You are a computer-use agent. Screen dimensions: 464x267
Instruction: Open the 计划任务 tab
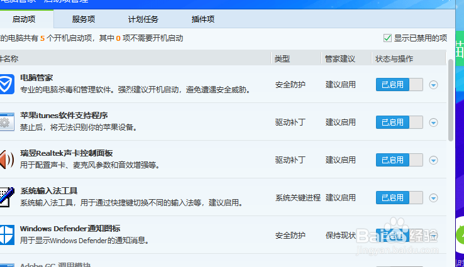point(143,19)
